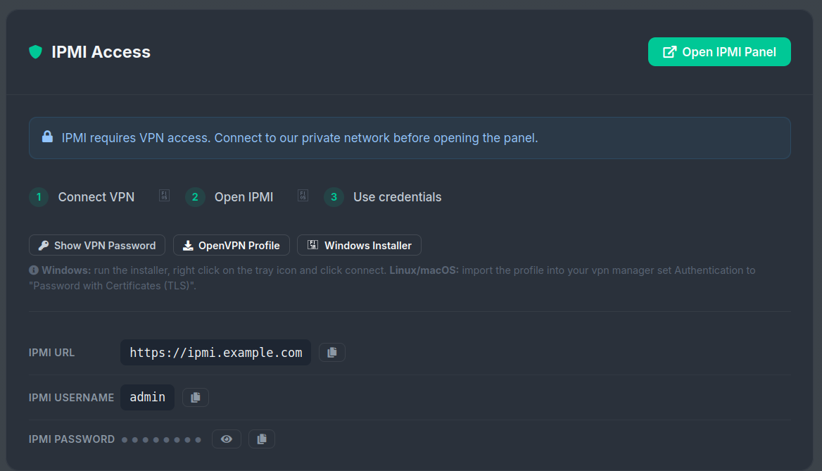Viewport: 822px width, 471px height.
Task: Click the "IPMI USERNAME" field label
Action: [71, 398]
